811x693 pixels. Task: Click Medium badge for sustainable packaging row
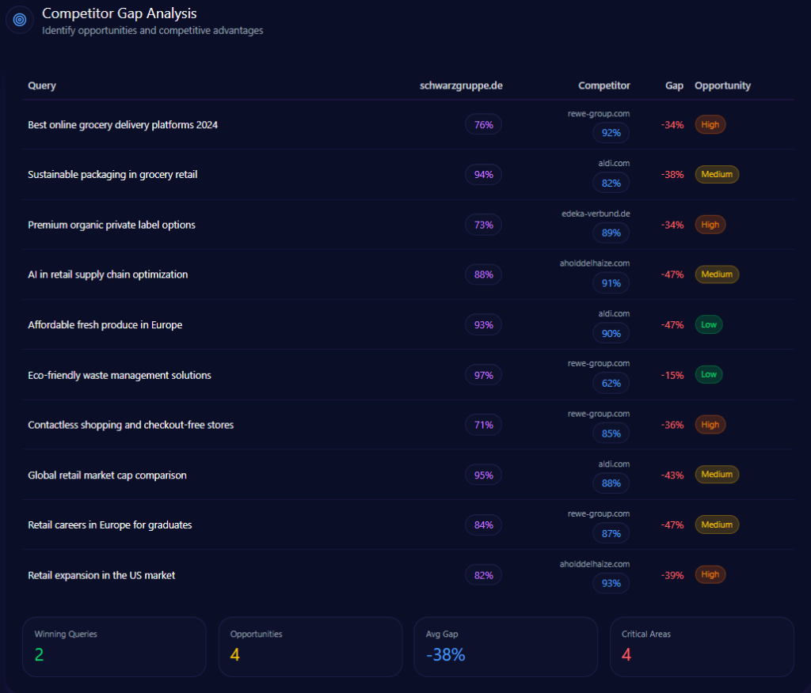tap(717, 175)
